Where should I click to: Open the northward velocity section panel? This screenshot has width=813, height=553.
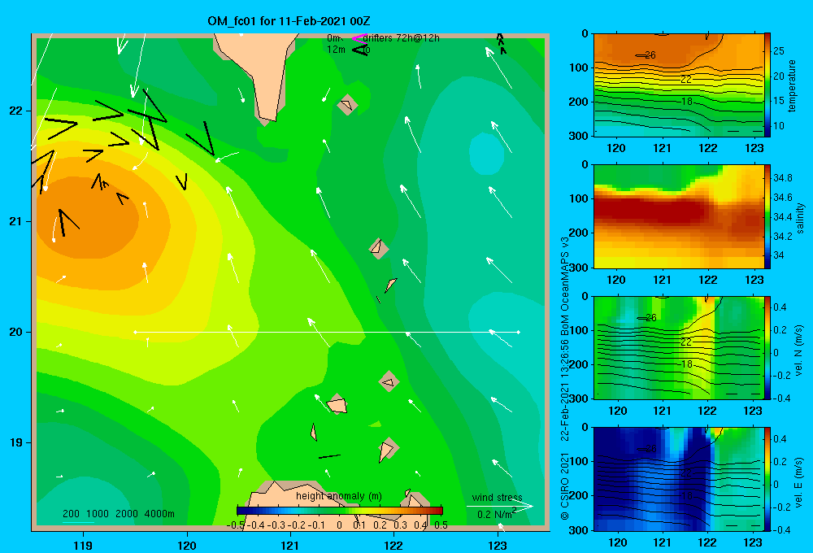click(679, 347)
